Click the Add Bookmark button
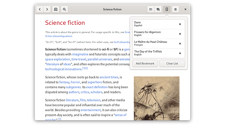Image resolution: width=225 pixels, height=126 pixels. pyautogui.click(x=145, y=63)
